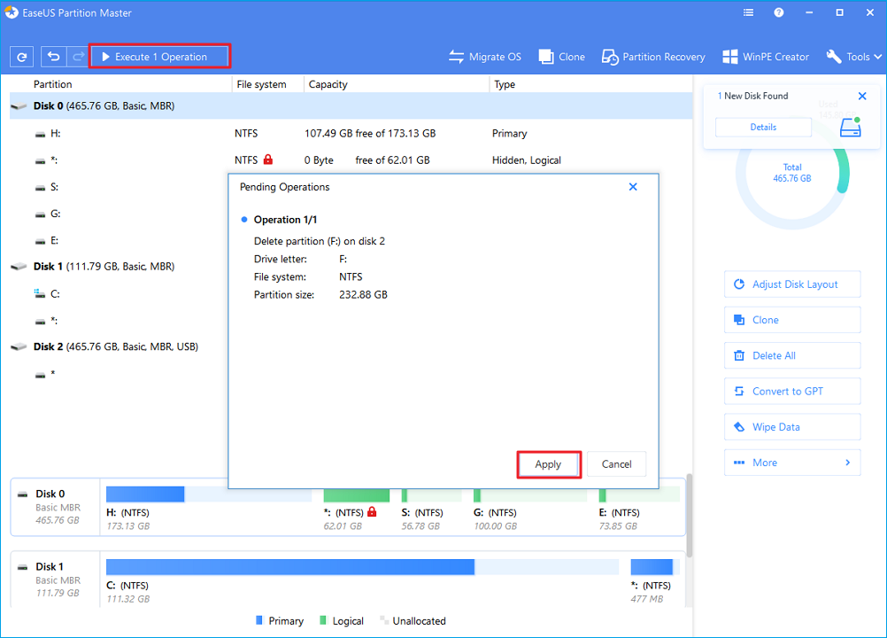Click Details in the new disk notice
Screen dimensions: 887x638
[763, 128]
